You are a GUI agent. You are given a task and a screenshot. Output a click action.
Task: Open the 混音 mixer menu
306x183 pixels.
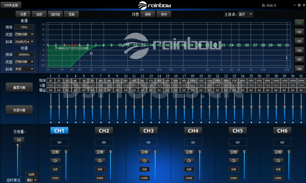coord(72,14)
